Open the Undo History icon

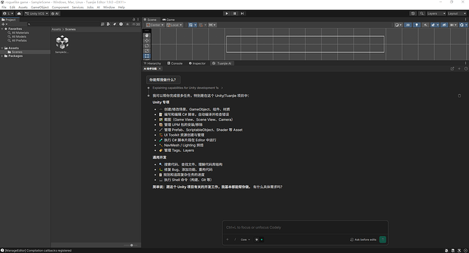pyautogui.click(x=413, y=14)
